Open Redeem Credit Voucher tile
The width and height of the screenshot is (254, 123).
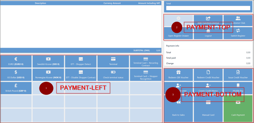coord(208,75)
